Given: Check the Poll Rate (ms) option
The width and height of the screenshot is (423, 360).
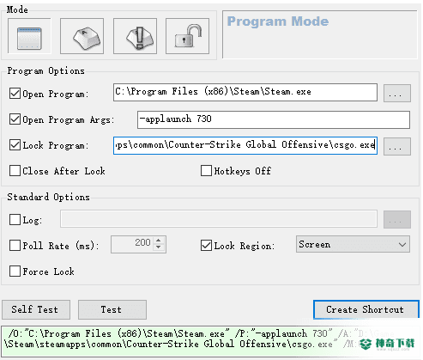Looking at the screenshot, I should [x=15, y=246].
